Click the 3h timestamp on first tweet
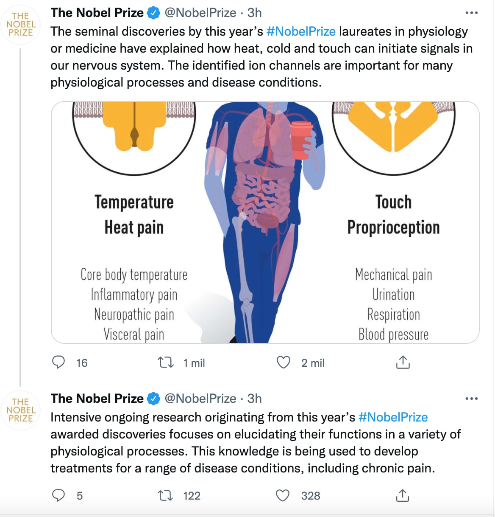Viewport: 495px width, 517px height. pyautogui.click(x=255, y=13)
